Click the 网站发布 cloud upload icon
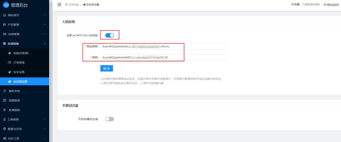This screenshot has height=142, width=341. tap(325, 5)
